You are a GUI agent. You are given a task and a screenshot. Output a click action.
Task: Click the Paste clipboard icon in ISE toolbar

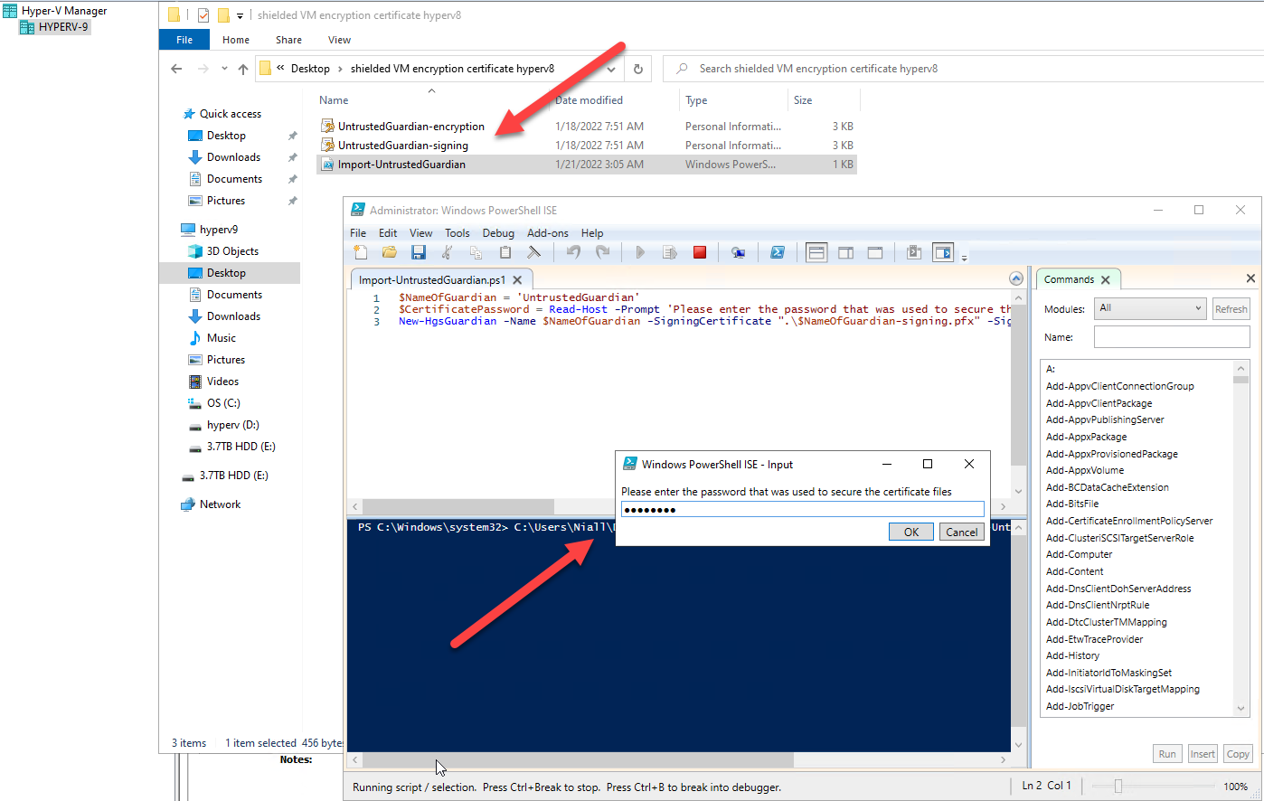coord(505,253)
